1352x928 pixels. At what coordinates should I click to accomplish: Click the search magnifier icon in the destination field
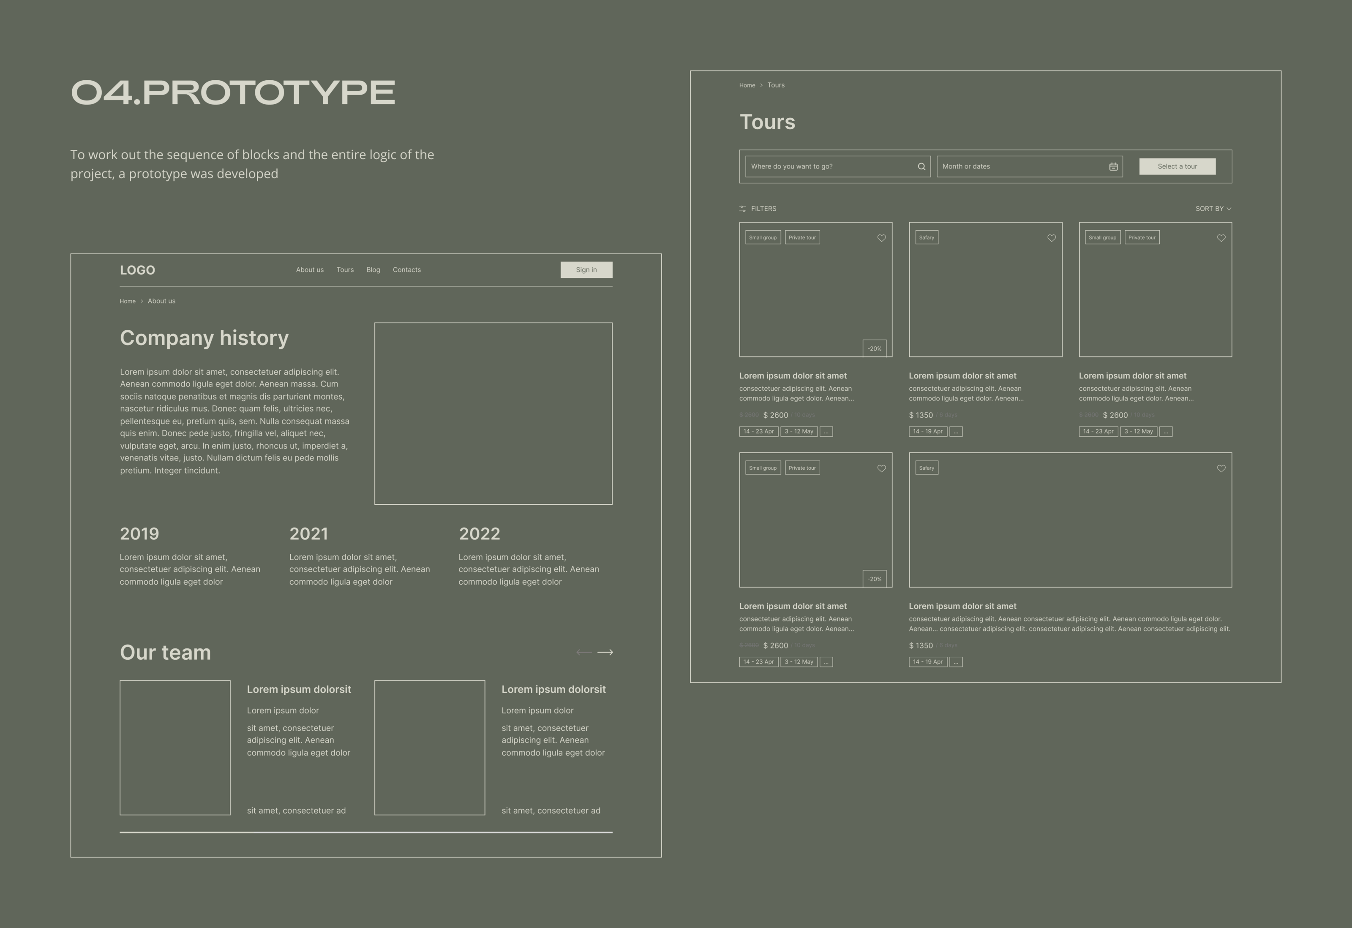point(921,167)
